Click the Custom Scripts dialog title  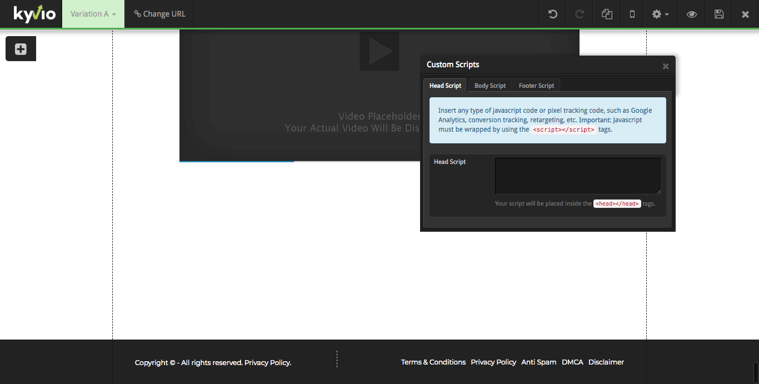453,64
